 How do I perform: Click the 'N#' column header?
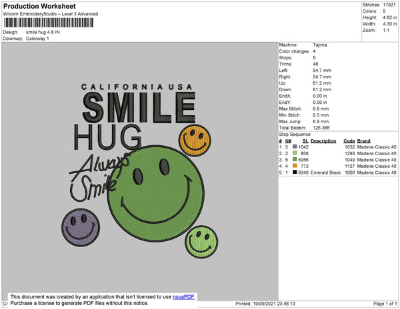point(288,141)
